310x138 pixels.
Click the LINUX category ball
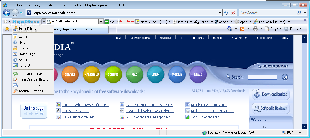(x=156, y=75)
